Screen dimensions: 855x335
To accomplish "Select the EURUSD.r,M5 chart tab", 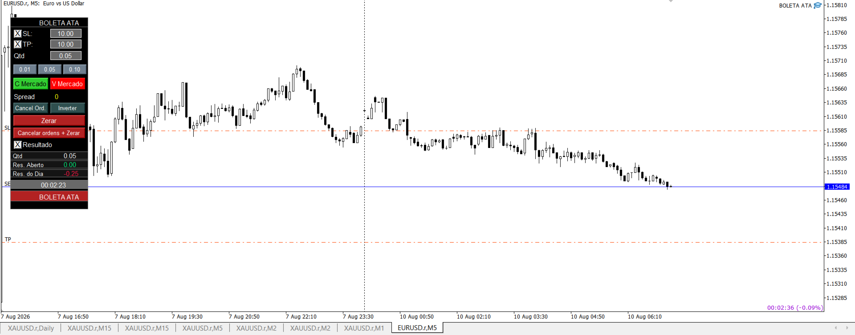I will click(x=417, y=328).
